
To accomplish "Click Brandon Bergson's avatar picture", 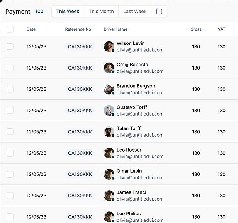I will point(109,89).
